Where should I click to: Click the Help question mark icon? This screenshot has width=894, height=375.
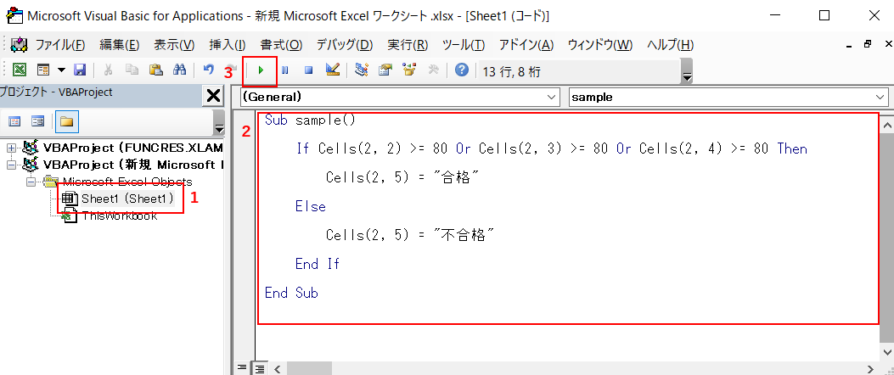coord(461,70)
